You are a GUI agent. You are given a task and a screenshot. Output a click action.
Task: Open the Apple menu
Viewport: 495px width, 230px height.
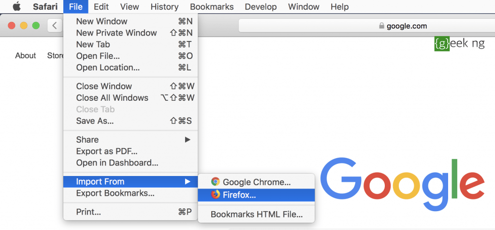point(16,6)
